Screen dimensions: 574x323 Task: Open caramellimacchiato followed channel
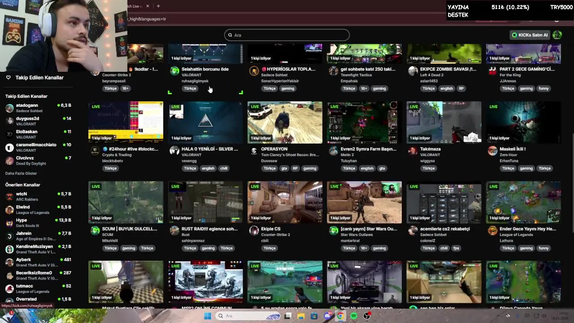coord(38,147)
